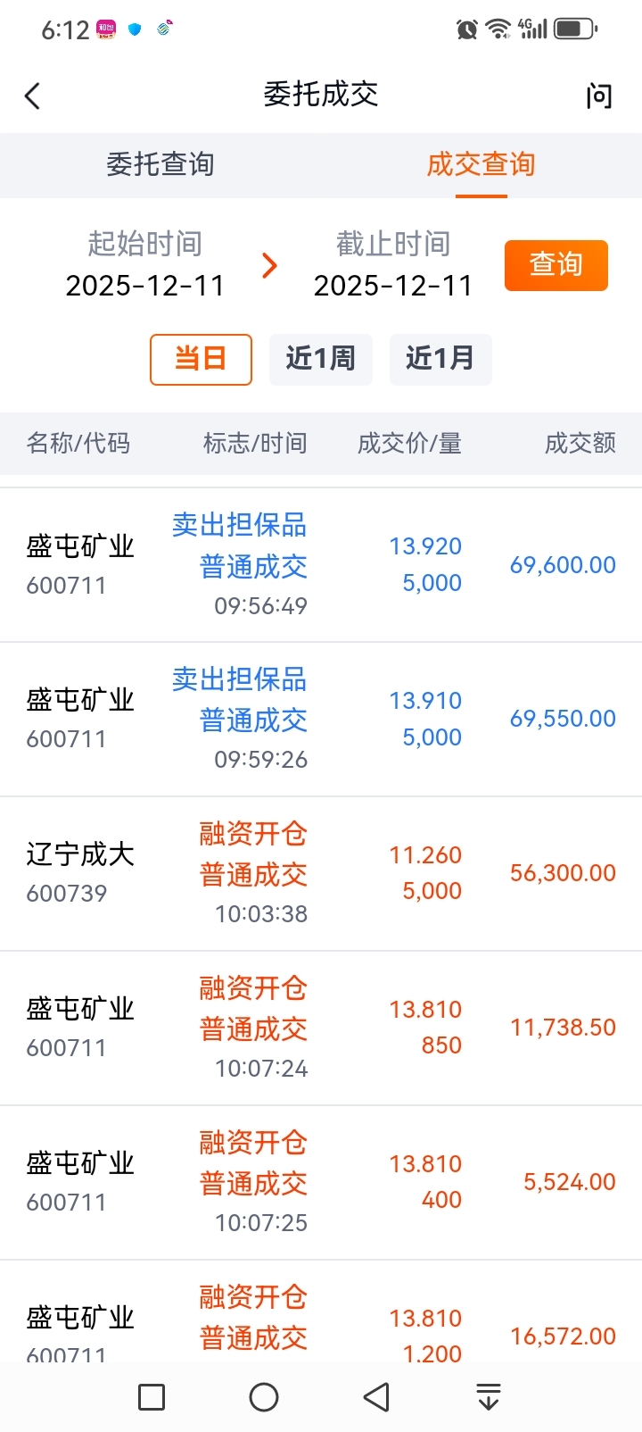The height and width of the screenshot is (1432, 642).
Task: Switch to the 成交查询 tab
Action: coord(481,165)
